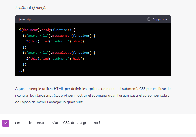Click the clipboard icon in code header
Viewport: 196px width, 137px height.
(x=149, y=19)
